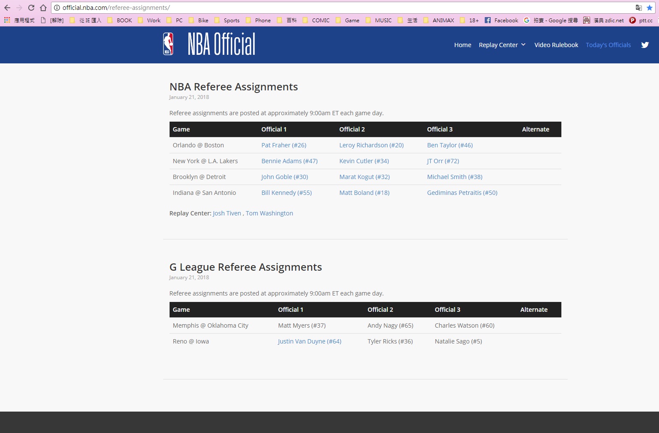This screenshot has height=433, width=659.
Task: Open Matt Boland (#18) link
Action: pyautogui.click(x=364, y=193)
